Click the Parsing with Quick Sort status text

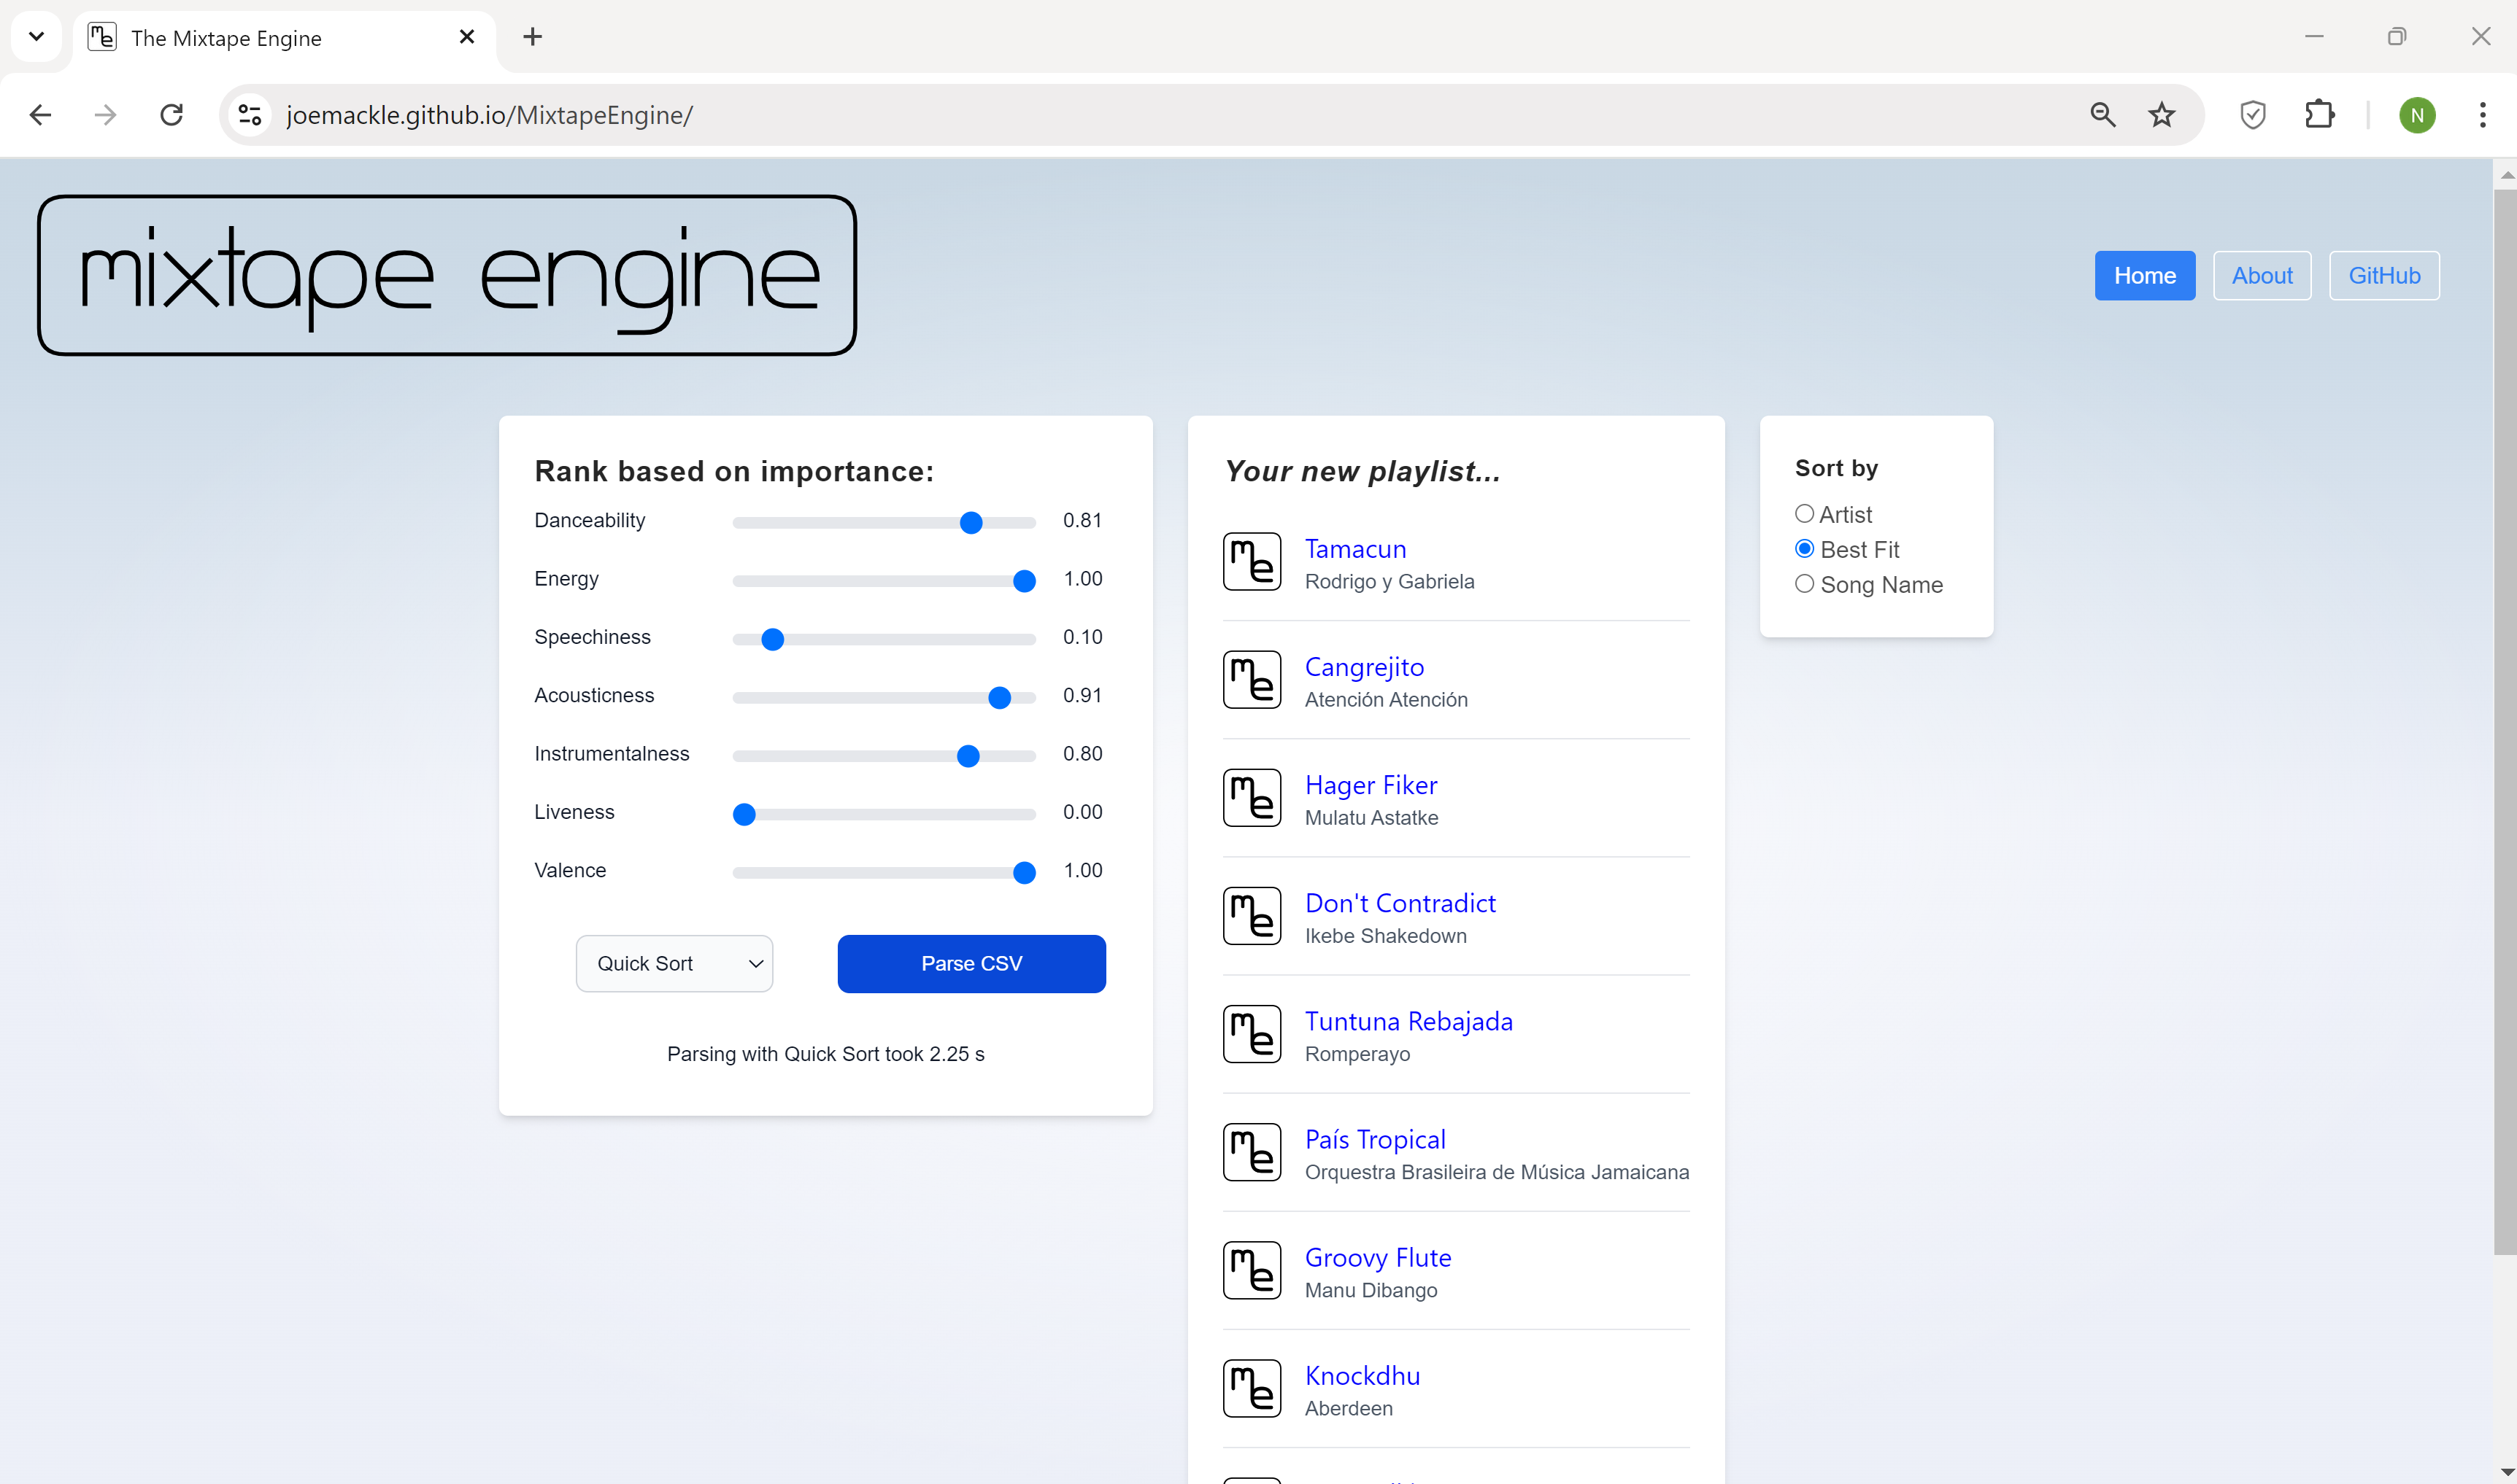(x=825, y=1054)
